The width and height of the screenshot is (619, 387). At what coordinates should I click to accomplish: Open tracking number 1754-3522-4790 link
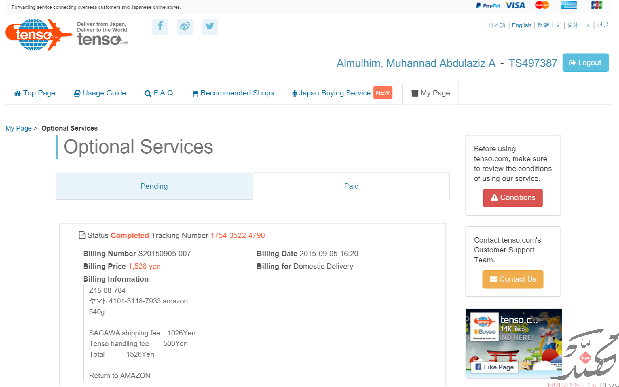click(x=237, y=235)
